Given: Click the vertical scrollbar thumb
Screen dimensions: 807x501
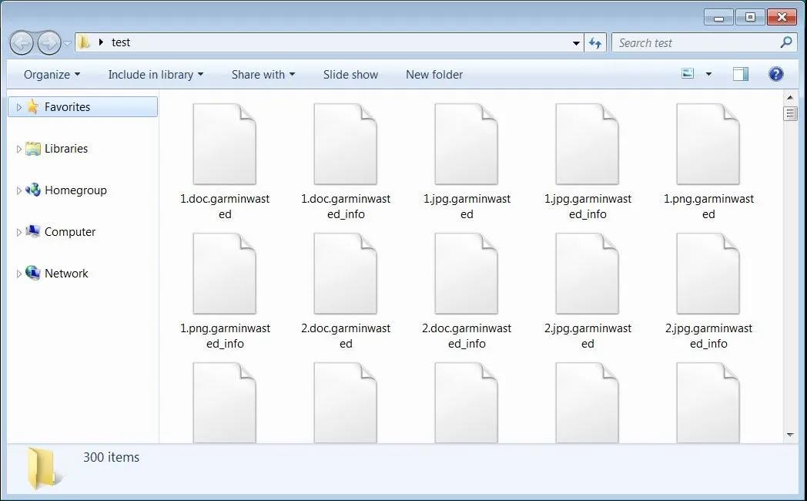Looking at the screenshot, I should [790, 113].
